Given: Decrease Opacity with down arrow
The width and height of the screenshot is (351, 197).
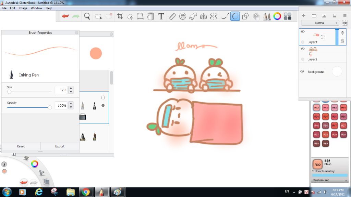Looking at the screenshot, I should 71,107.
